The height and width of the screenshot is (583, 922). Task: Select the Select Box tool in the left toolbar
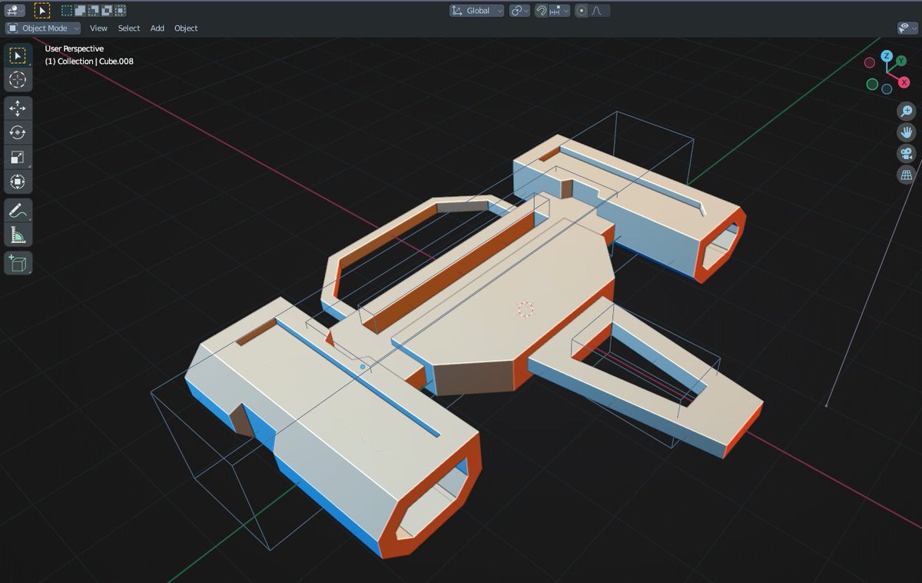(17, 55)
